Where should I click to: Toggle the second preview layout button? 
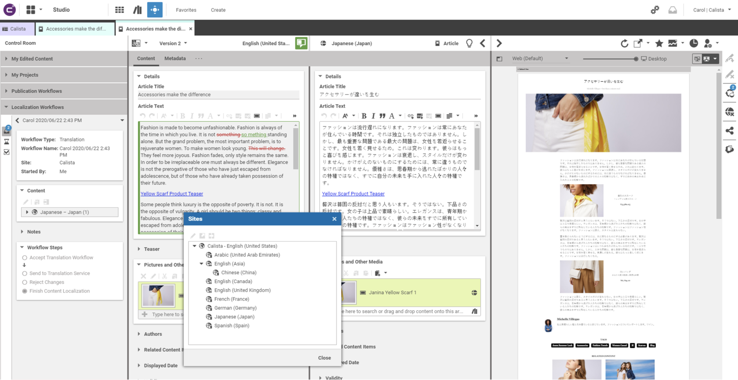(x=706, y=58)
